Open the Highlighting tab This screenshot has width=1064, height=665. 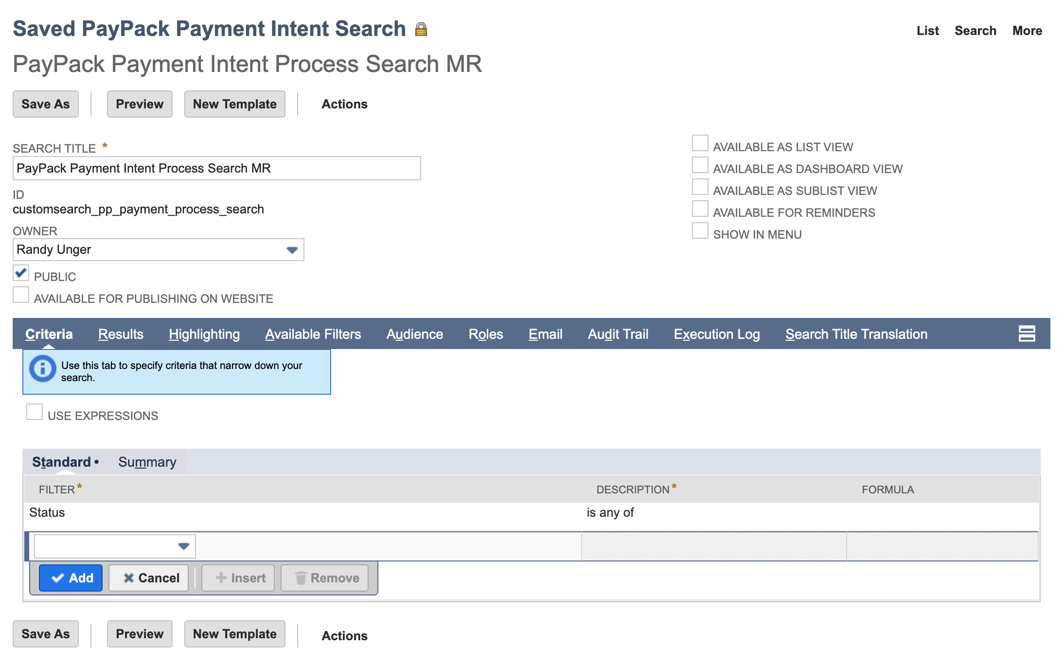[204, 334]
